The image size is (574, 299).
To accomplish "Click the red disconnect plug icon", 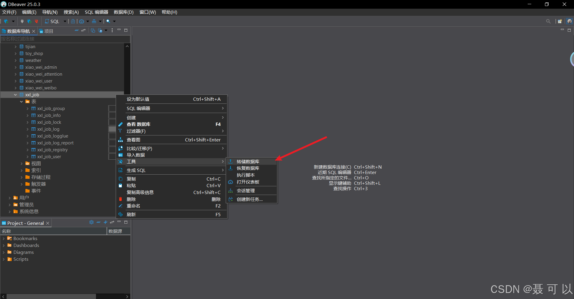I will 36,21.
